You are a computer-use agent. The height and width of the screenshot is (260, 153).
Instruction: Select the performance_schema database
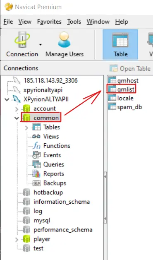pyautogui.click(x=63, y=230)
